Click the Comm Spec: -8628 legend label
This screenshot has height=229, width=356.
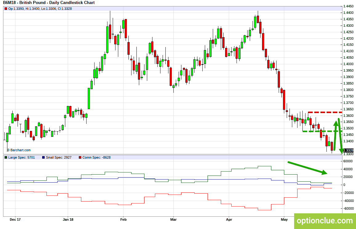pos(96,157)
